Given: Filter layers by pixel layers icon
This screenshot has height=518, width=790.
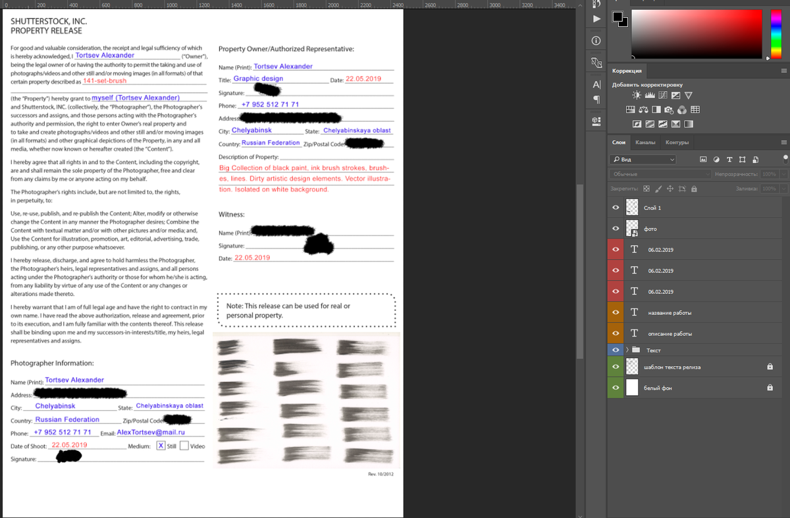Looking at the screenshot, I should point(703,159).
